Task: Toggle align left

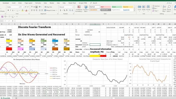Action: (x=32, y=10)
